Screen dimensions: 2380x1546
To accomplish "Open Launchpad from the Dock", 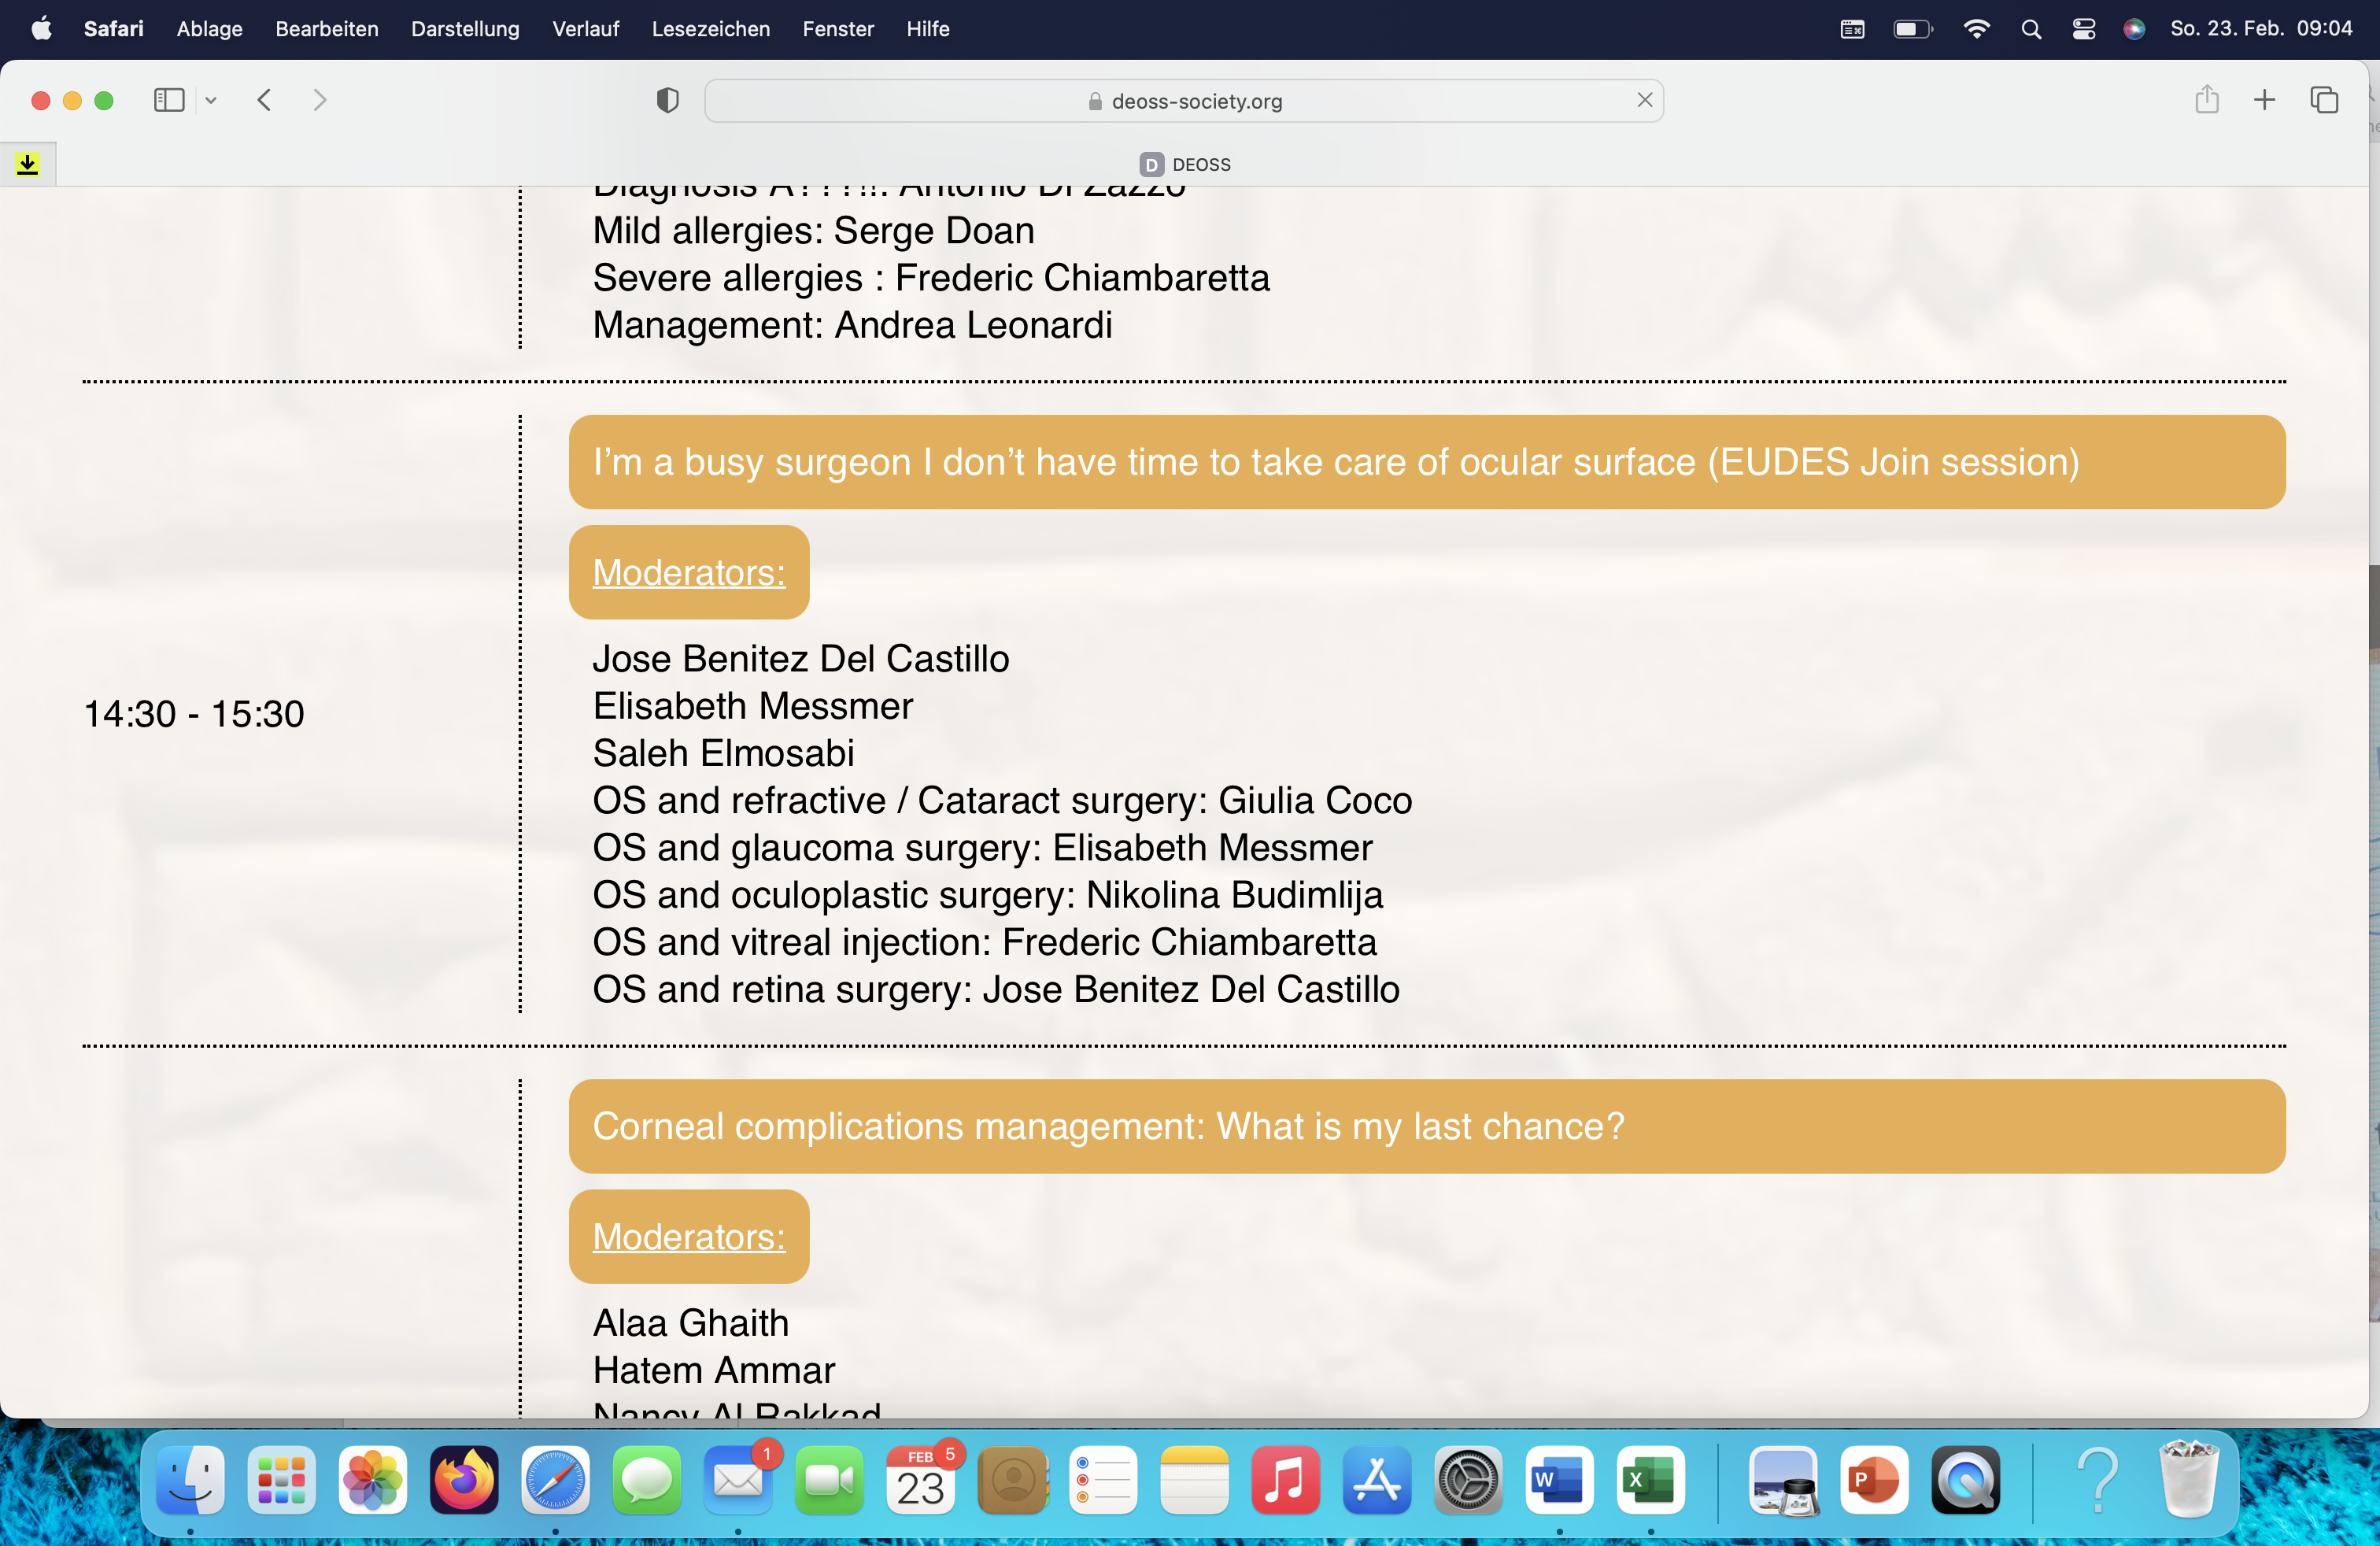I will coord(281,1479).
